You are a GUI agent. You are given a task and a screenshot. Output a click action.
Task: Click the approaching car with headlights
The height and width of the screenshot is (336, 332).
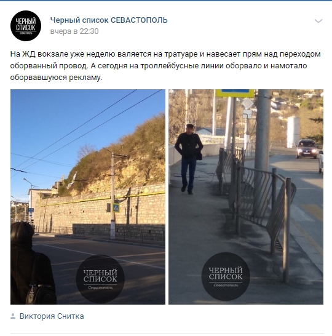307,149
